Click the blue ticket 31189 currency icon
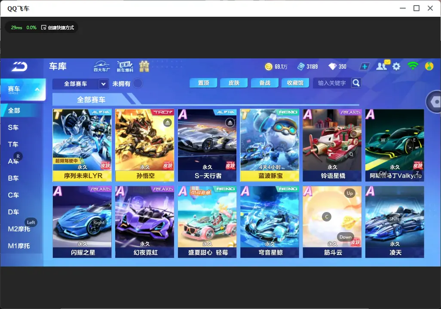 [x=300, y=67]
